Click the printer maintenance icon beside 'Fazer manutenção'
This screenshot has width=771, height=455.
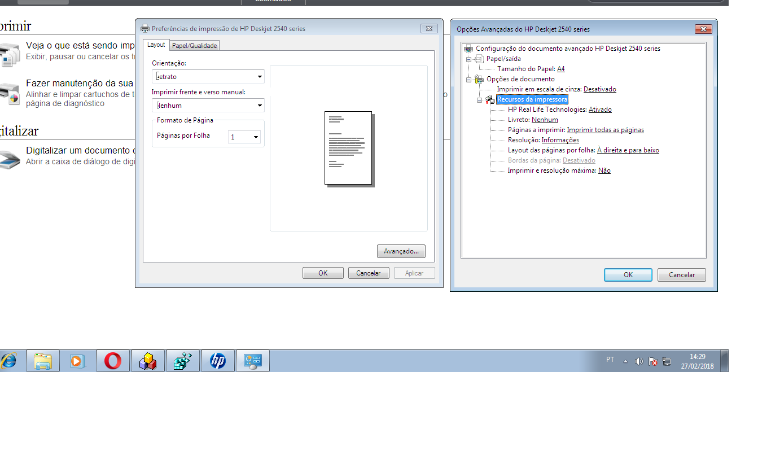(x=10, y=94)
